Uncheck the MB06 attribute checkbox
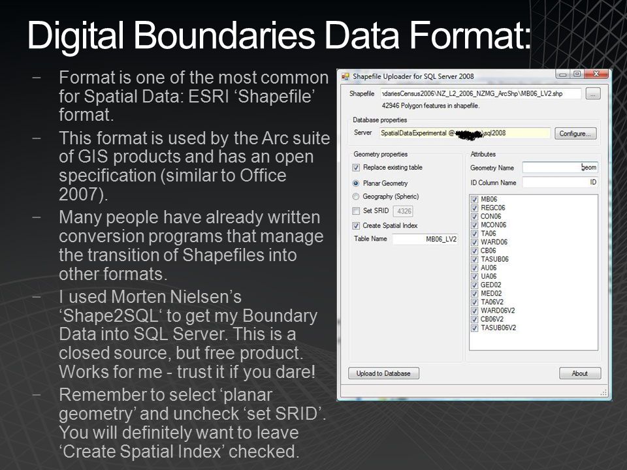The height and width of the screenshot is (470, 627). (474, 200)
